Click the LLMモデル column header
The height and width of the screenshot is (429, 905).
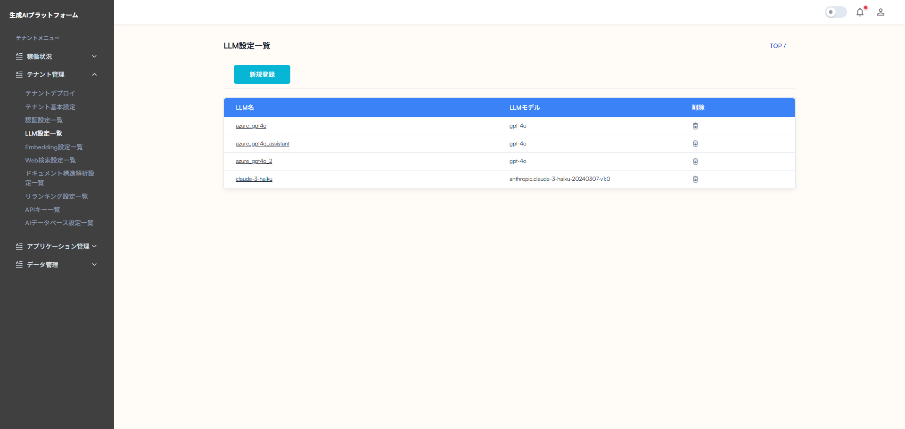click(525, 107)
